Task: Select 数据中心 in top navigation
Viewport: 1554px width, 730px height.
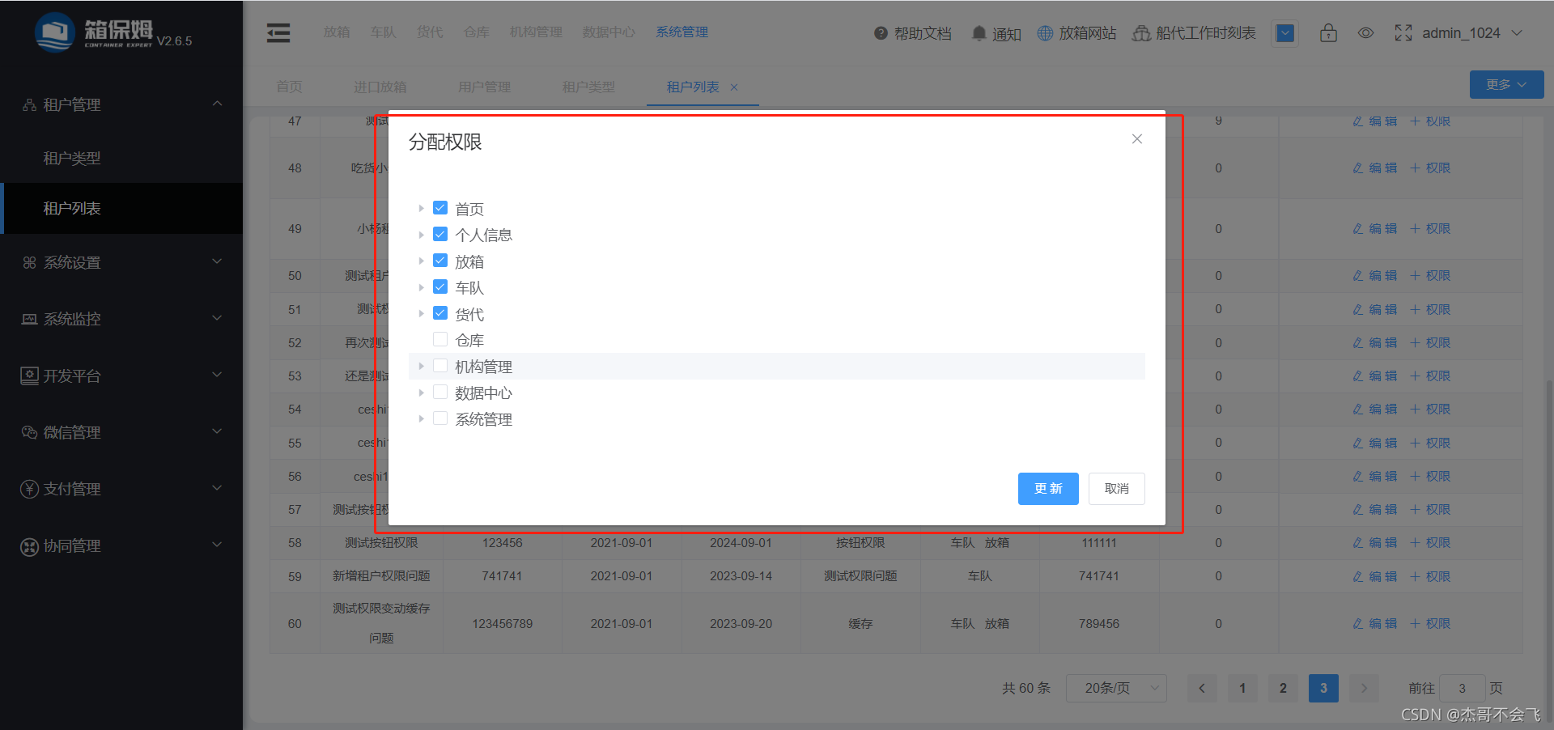Action: tap(609, 32)
